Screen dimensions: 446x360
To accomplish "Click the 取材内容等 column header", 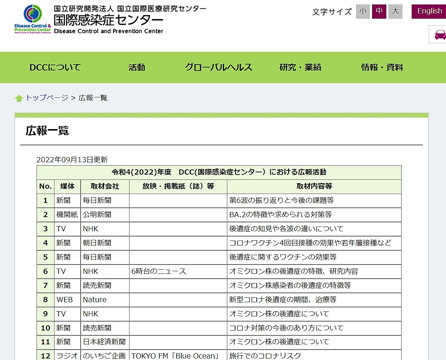I will [x=314, y=187].
